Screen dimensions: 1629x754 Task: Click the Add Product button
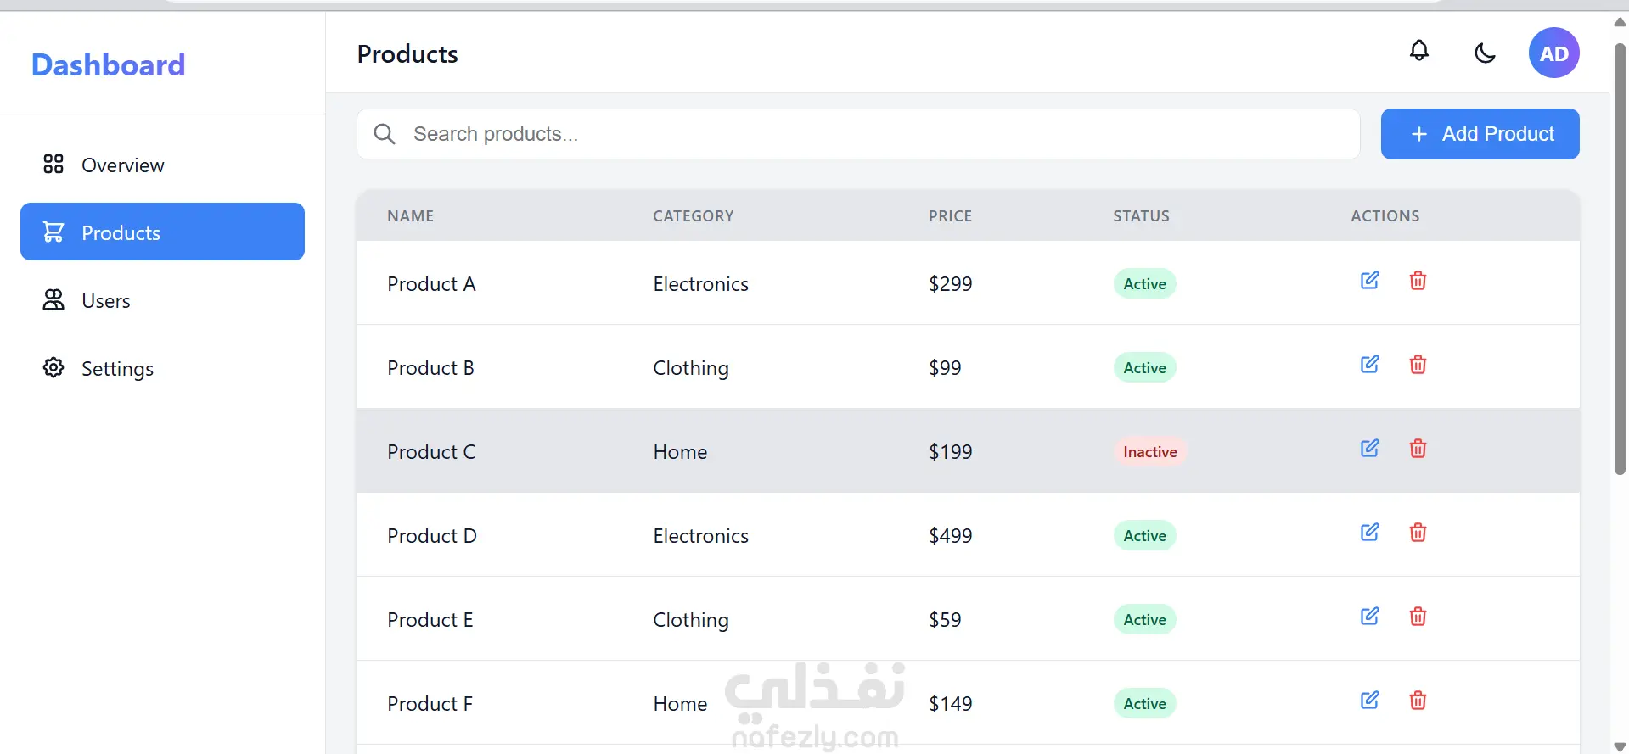(x=1480, y=134)
